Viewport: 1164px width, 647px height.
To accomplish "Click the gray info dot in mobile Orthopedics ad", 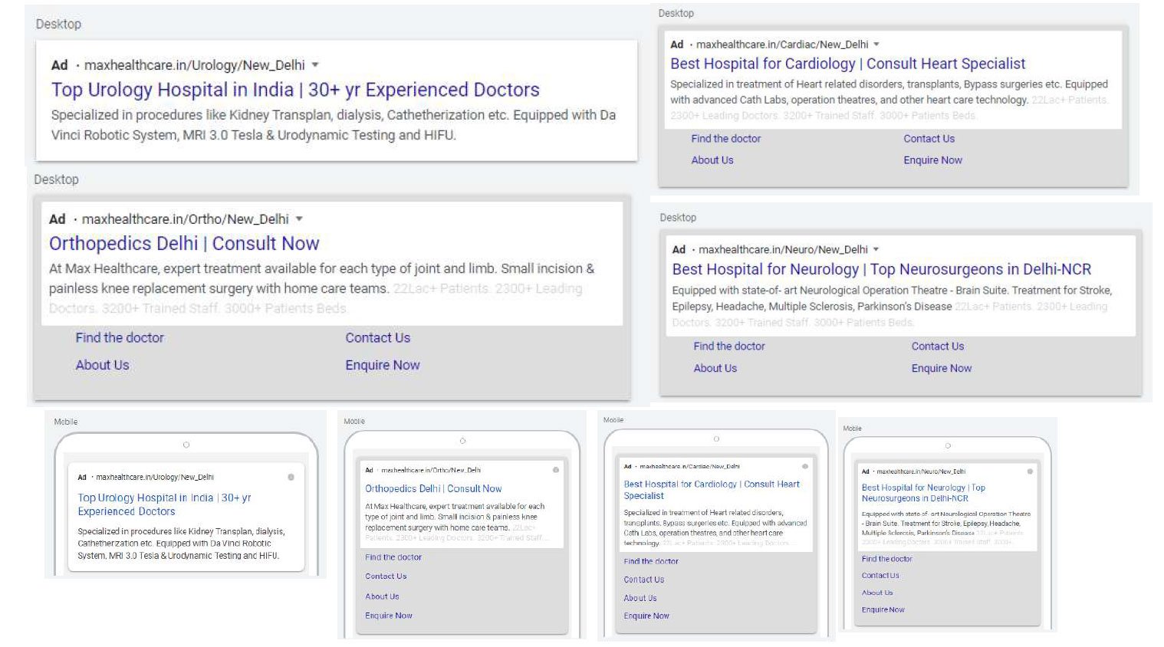I will 556,470.
